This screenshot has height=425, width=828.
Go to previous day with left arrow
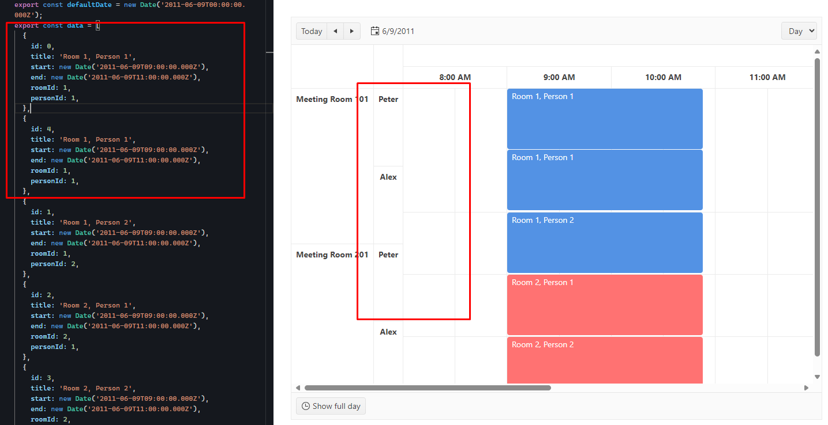pos(335,31)
